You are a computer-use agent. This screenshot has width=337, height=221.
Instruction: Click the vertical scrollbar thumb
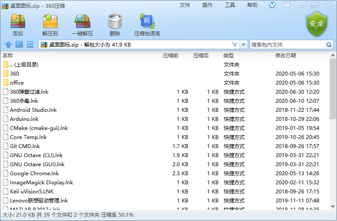coord(333,89)
